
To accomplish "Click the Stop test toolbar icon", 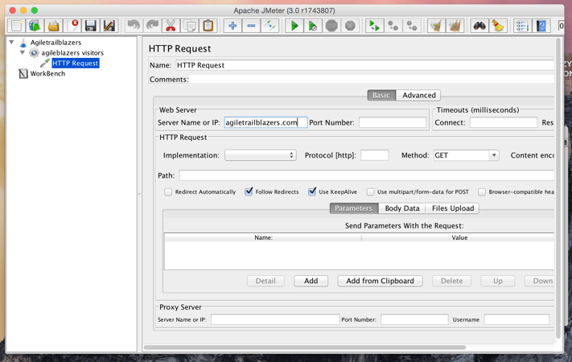I will point(331,26).
